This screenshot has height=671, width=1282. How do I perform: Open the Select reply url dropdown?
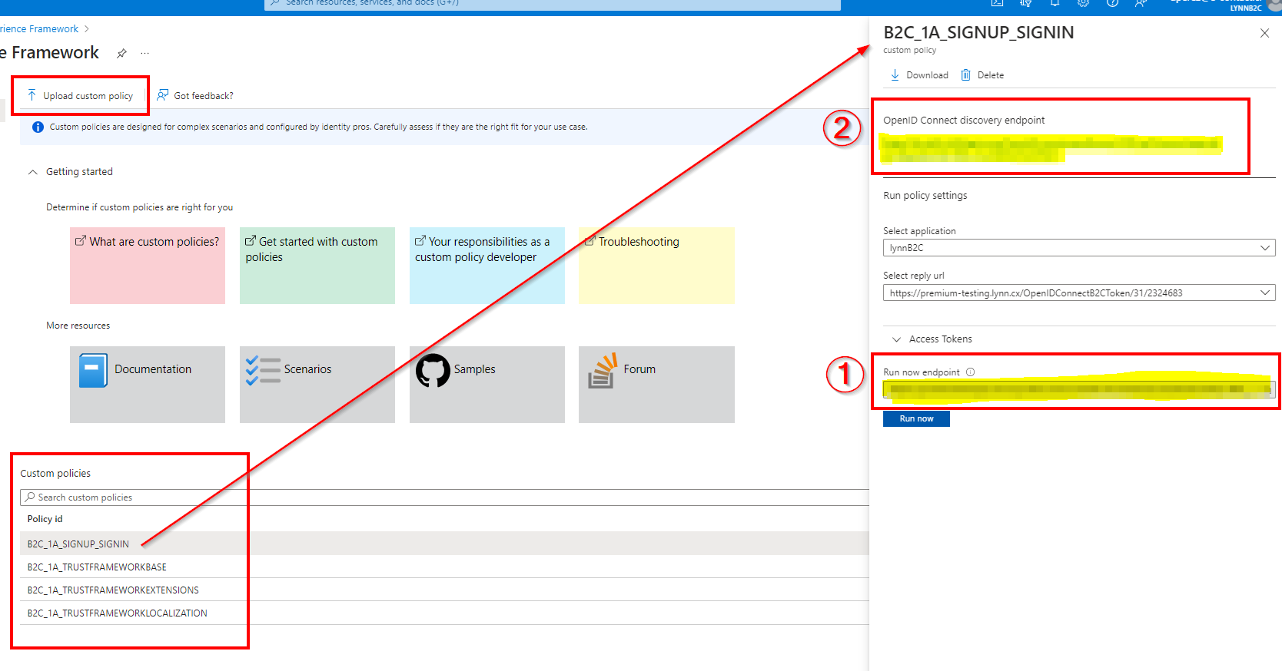click(1078, 293)
